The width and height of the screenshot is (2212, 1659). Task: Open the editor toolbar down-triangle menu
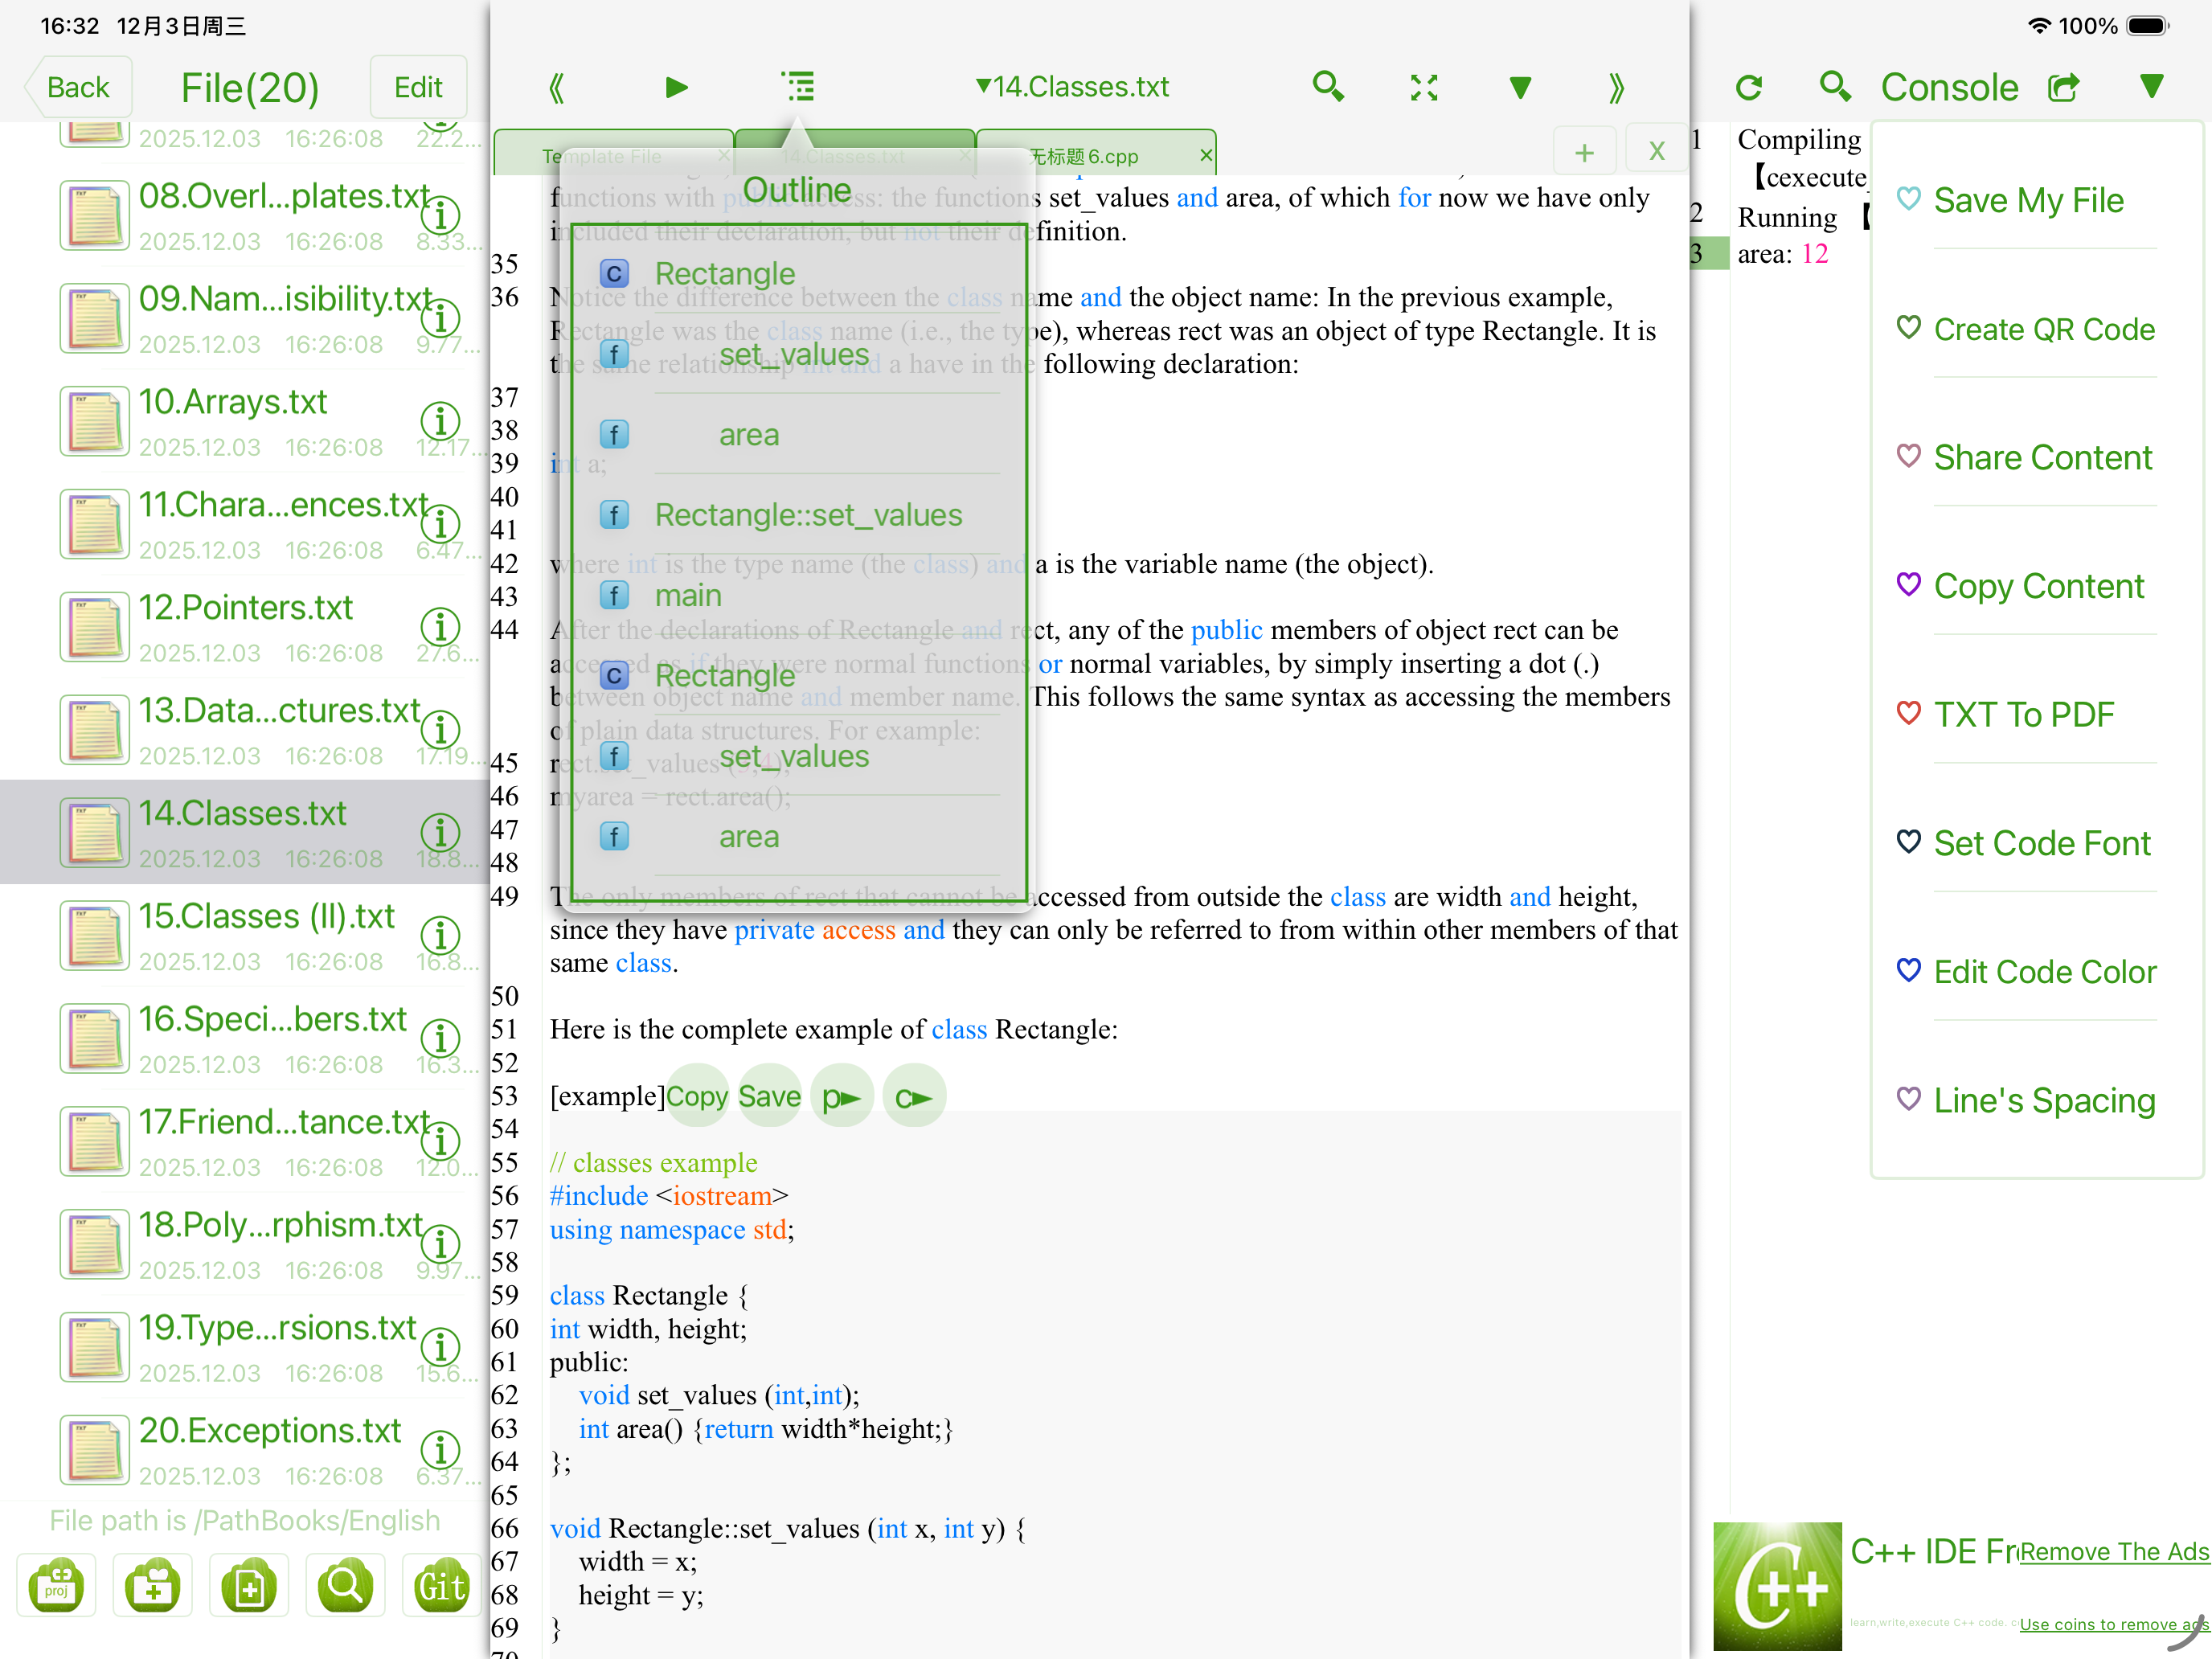[x=1520, y=87]
